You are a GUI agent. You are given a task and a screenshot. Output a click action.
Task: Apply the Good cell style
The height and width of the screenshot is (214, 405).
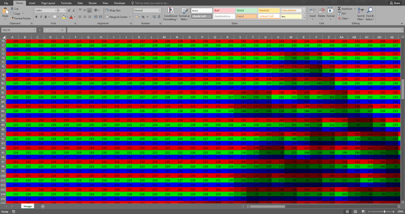click(x=245, y=11)
